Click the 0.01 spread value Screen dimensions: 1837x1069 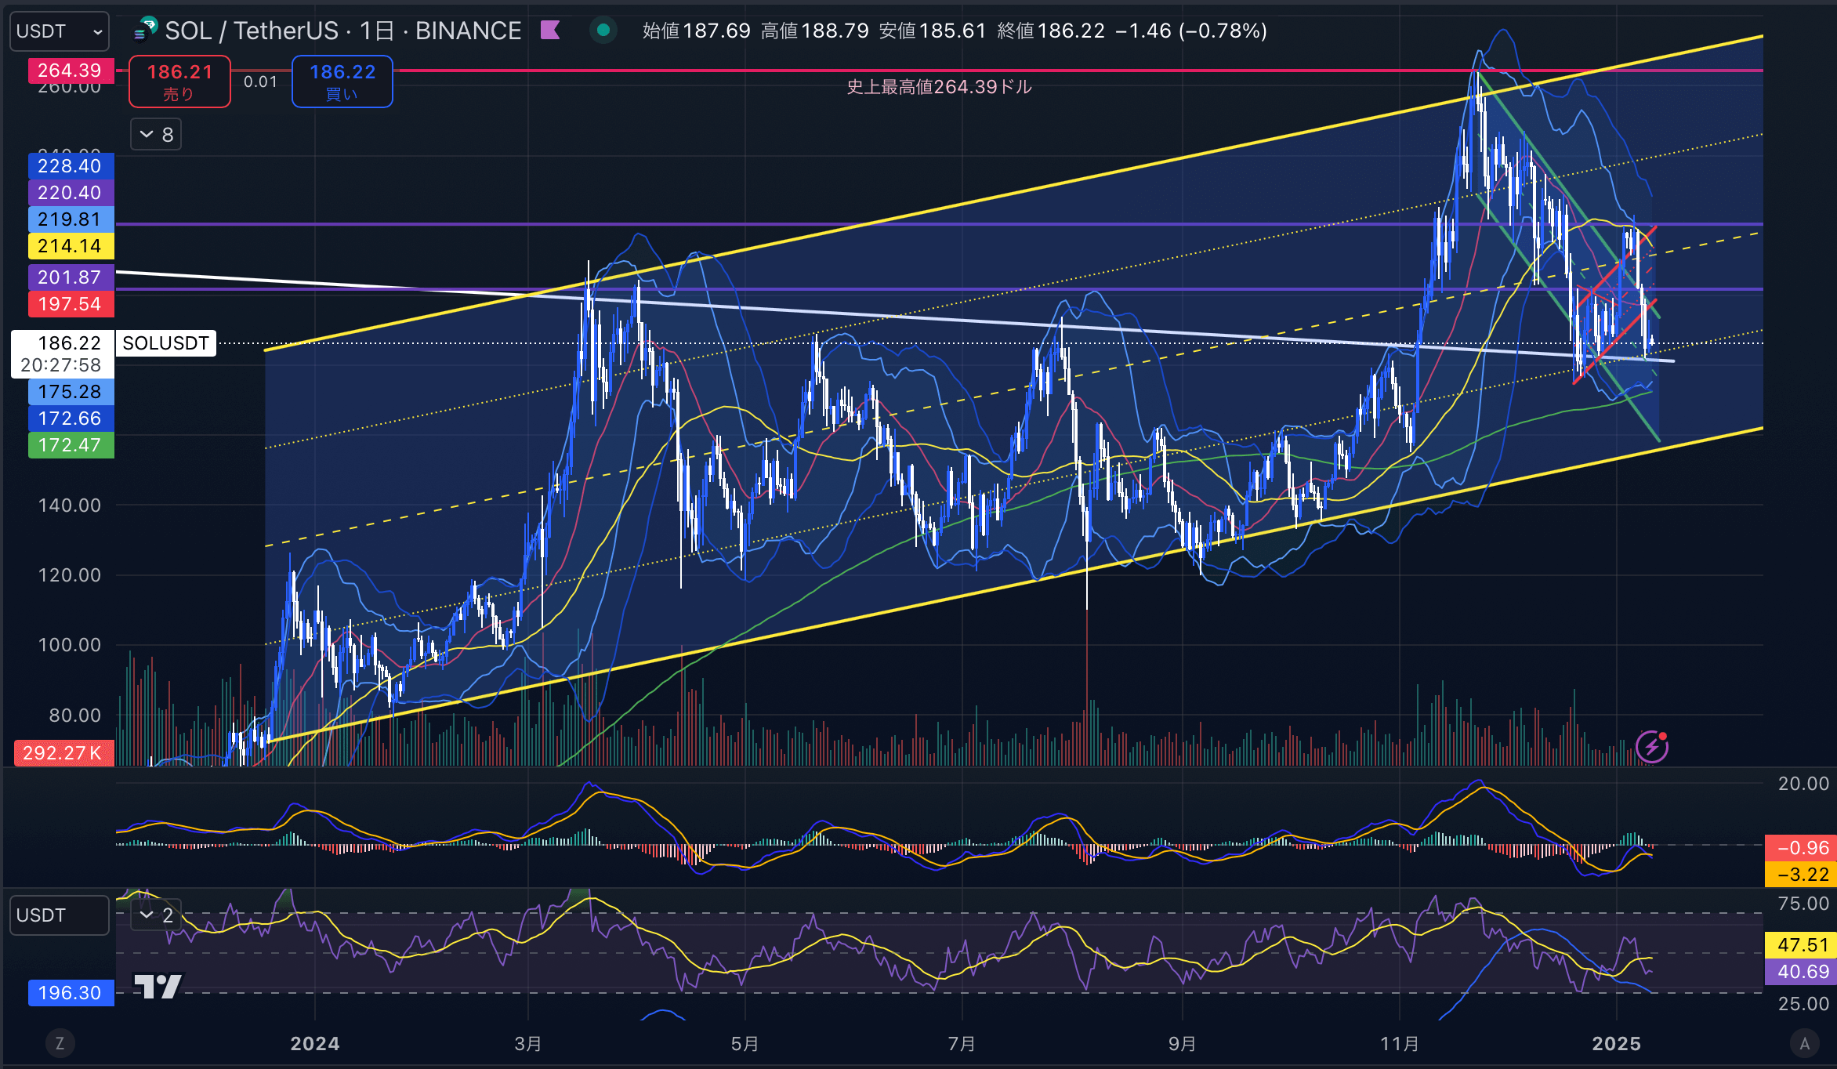point(261,82)
